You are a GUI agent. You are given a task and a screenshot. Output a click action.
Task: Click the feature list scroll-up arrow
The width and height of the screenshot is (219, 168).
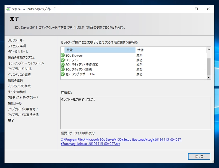[x=209, y=49]
